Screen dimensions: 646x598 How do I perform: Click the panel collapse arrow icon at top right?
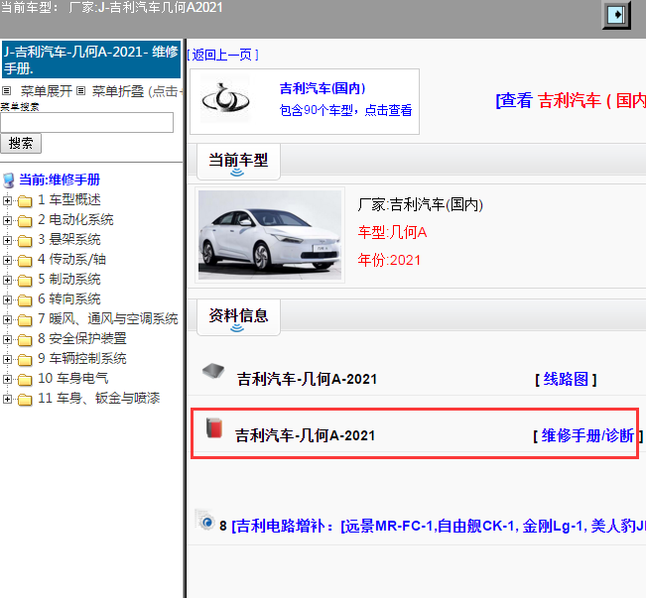(x=616, y=15)
